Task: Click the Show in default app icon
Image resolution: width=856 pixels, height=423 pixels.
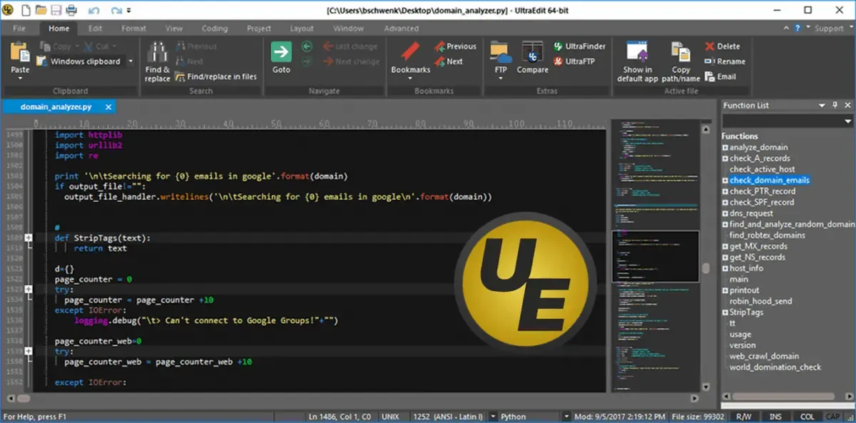Action: pyautogui.click(x=637, y=52)
